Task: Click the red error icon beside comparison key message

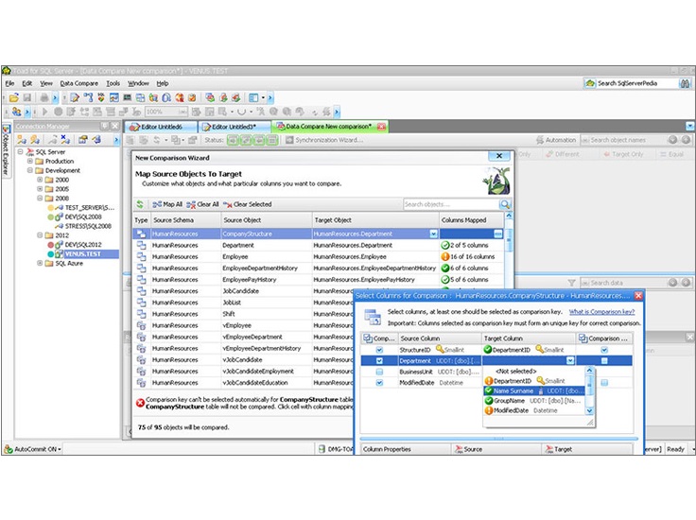Action: (140, 403)
